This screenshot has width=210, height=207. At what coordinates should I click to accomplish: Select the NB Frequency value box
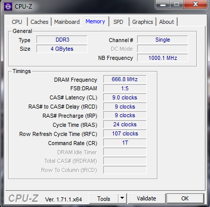click(x=162, y=58)
